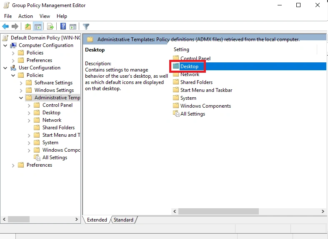Expand Network node in the tree
The image size is (328, 239).
(29, 121)
